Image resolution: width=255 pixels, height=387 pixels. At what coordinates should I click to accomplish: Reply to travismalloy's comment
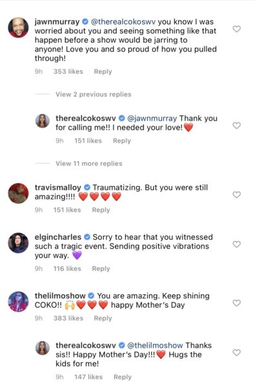pyautogui.click(x=101, y=210)
